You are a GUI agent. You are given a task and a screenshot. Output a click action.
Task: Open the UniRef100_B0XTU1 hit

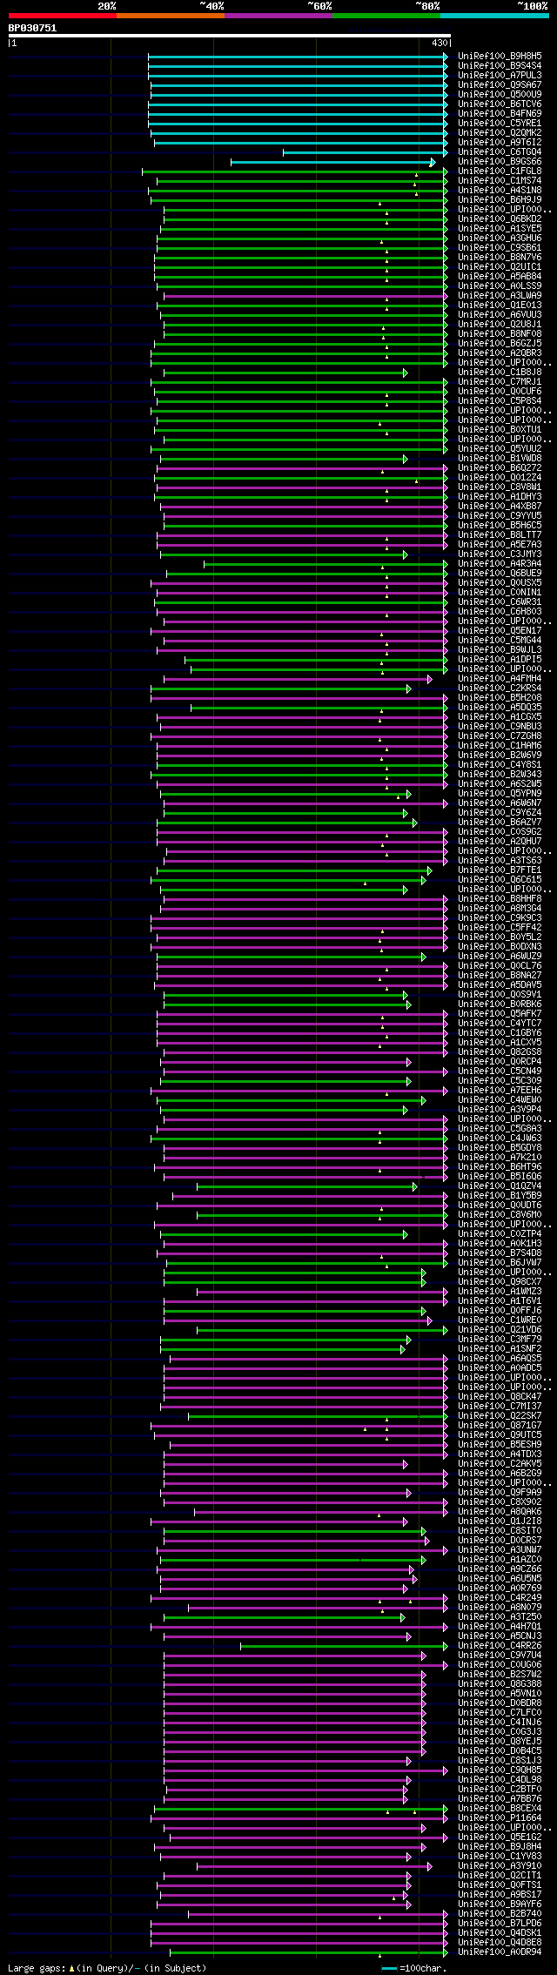[500, 429]
